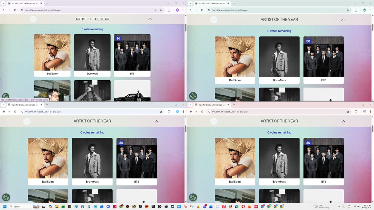374x210 pixels.
Task: Click the page scrollbar in bottom-left window
Action: 185,128
